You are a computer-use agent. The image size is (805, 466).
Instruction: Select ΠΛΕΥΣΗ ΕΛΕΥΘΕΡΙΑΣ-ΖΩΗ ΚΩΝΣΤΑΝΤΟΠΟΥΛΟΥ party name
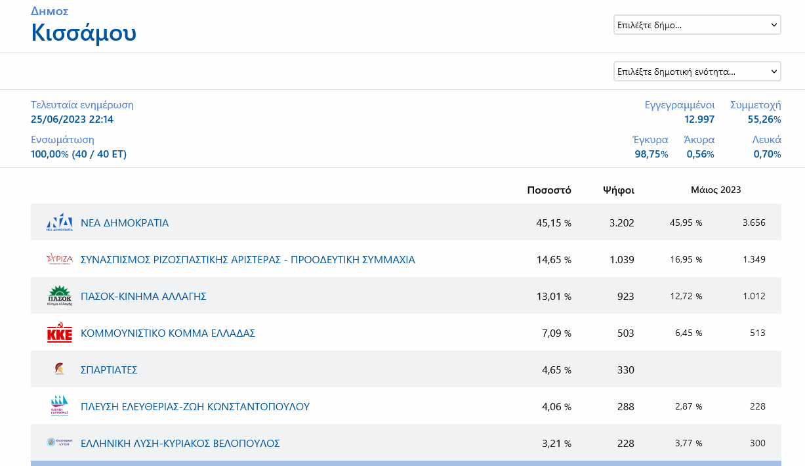click(195, 407)
